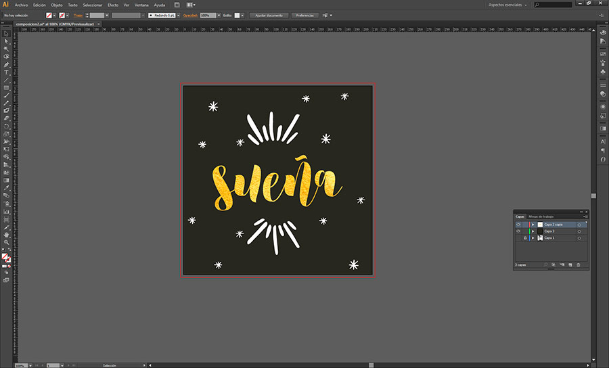The height and width of the screenshot is (368, 609).
Task: Create a new layer in Capas panel
Action: pyautogui.click(x=570, y=264)
